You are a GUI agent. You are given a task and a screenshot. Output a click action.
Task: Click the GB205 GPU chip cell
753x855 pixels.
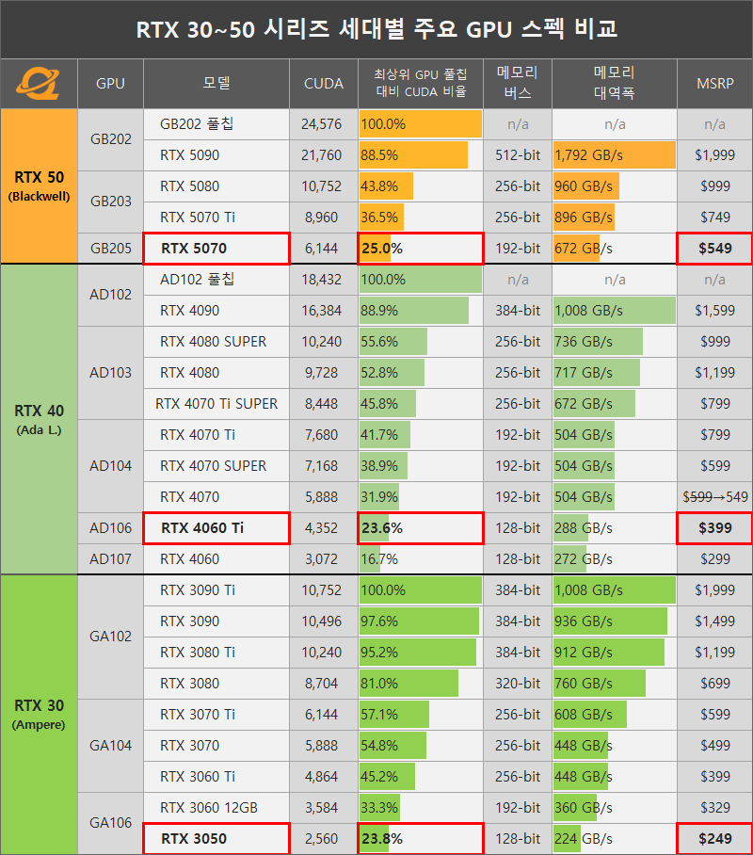[111, 249]
